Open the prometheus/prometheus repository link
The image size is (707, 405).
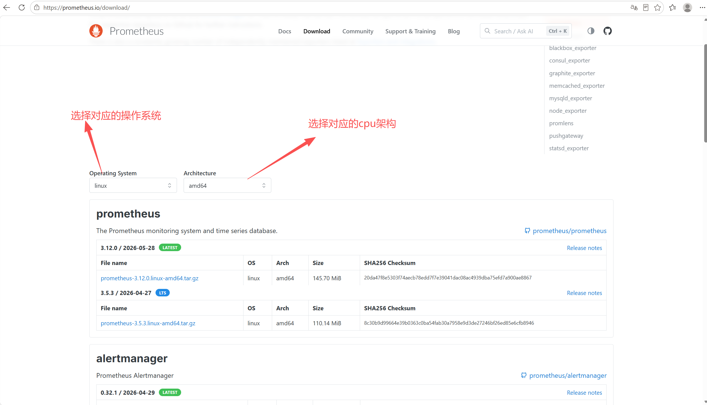point(569,231)
